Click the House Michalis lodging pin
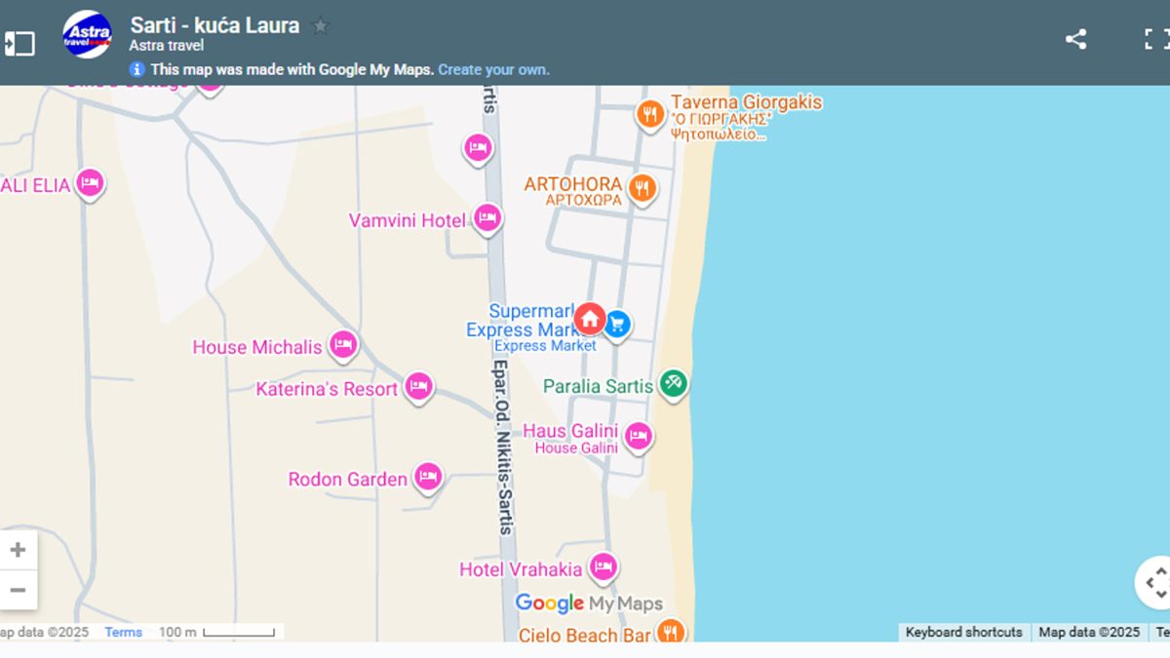 coord(342,344)
